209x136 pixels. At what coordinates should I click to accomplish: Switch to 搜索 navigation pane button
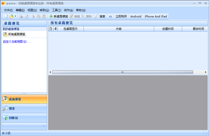(x=24, y=108)
